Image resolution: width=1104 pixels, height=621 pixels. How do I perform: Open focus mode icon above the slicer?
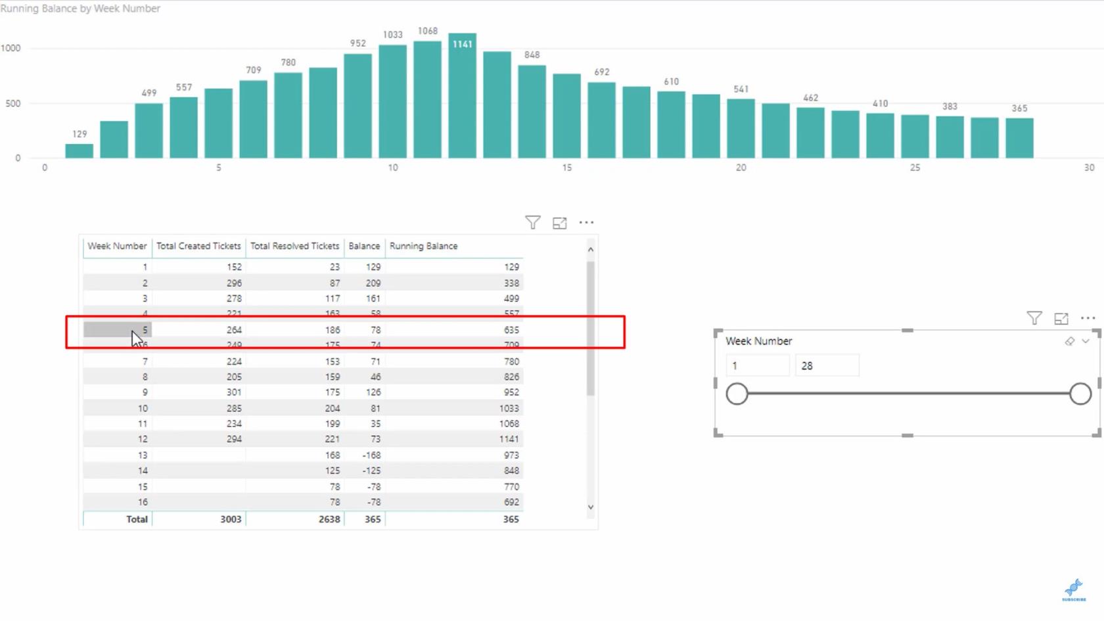tap(1061, 319)
